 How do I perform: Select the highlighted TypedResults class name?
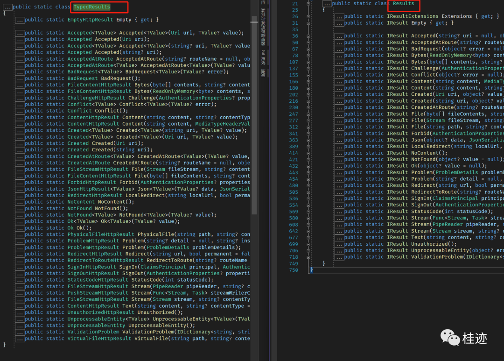pyautogui.click(x=92, y=7)
